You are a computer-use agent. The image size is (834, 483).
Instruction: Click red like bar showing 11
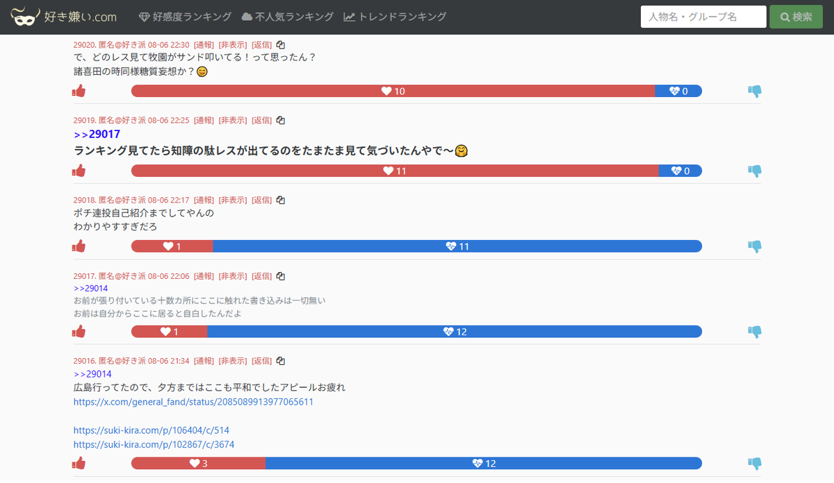click(x=395, y=171)
